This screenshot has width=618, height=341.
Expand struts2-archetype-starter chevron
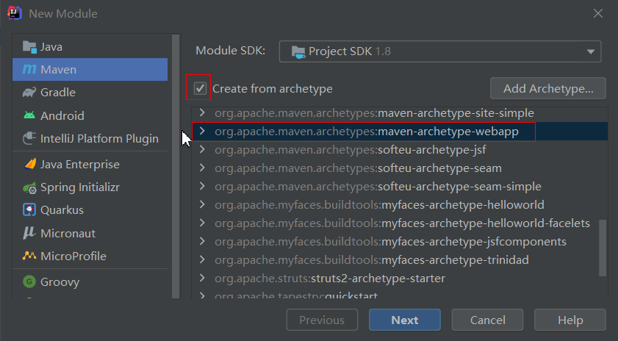point(202,278)
